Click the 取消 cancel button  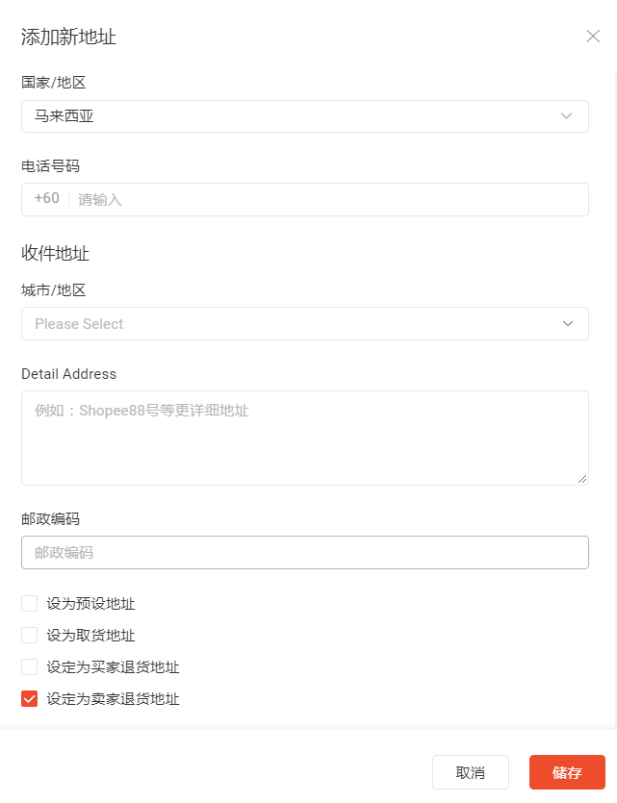click(x=471, y=772)
